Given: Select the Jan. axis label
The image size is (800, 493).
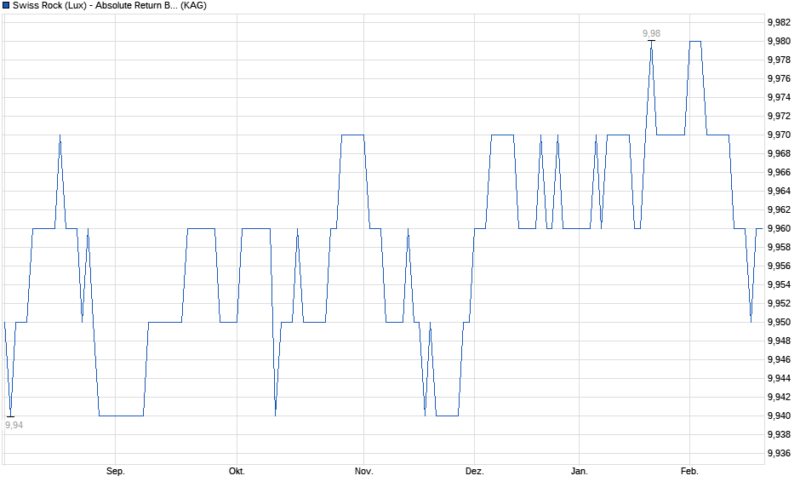Looking at the screenshot, I should [579, 469].
